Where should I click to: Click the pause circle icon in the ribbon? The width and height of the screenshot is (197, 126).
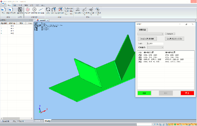34,9
